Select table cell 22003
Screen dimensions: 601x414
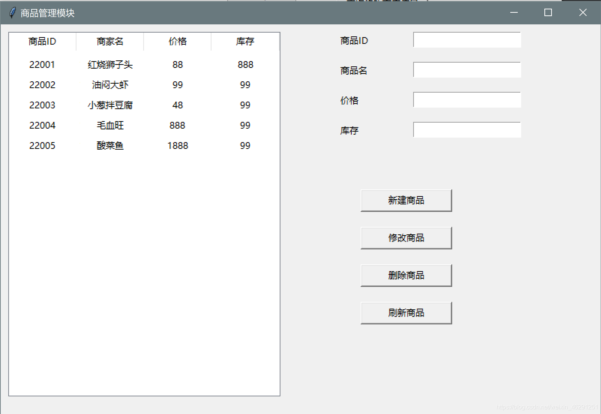(x=42, y=105)
